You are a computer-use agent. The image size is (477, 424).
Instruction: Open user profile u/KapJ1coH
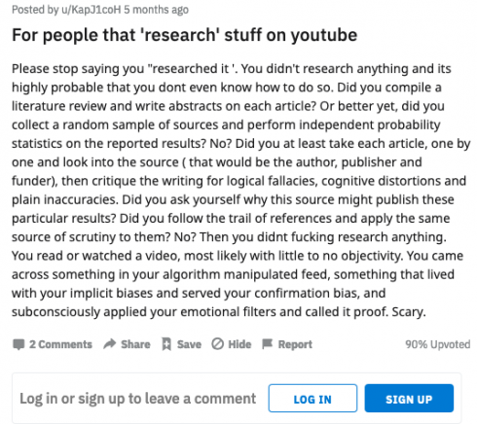(x=92, y=10)
